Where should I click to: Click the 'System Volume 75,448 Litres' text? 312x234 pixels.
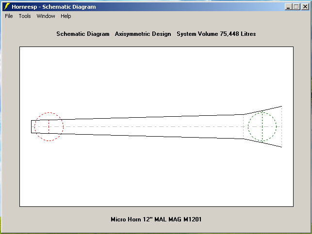point(216,34)
